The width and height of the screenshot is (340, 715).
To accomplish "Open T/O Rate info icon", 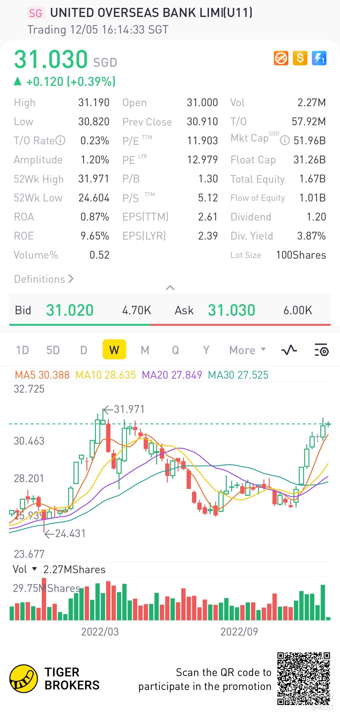I will coord(61,141).
